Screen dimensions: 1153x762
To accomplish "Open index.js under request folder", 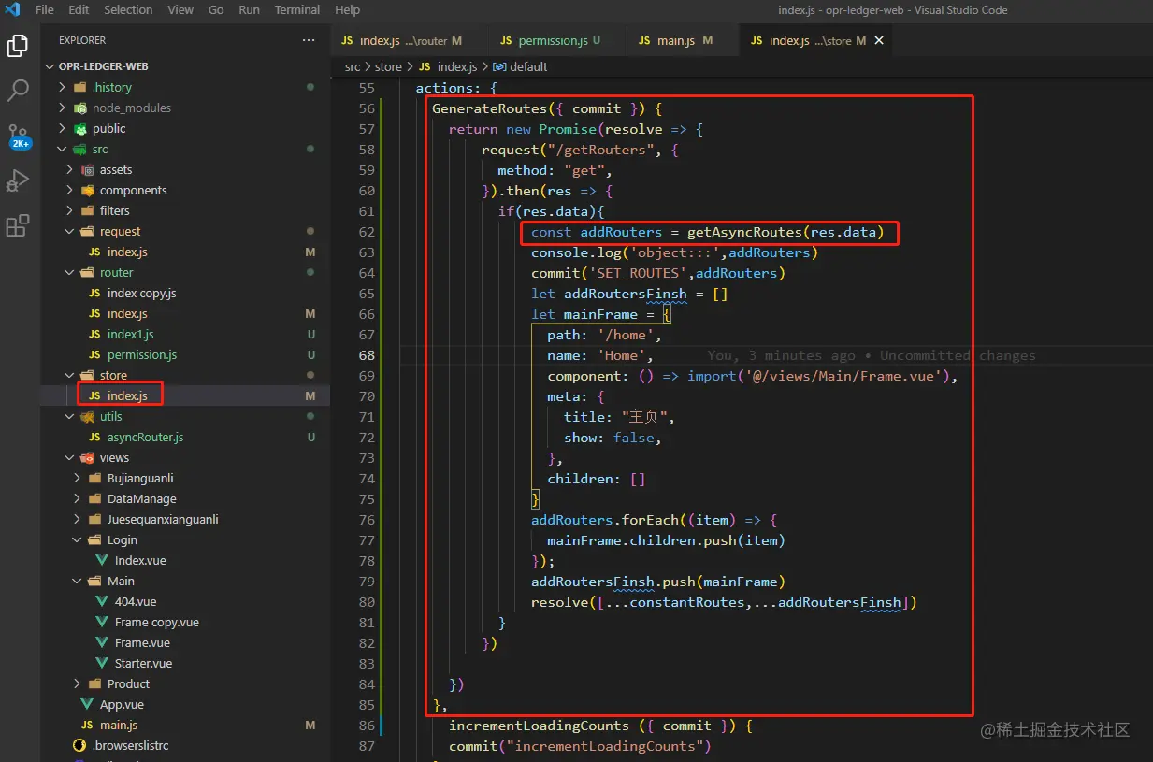I will [x=127, y=252].
